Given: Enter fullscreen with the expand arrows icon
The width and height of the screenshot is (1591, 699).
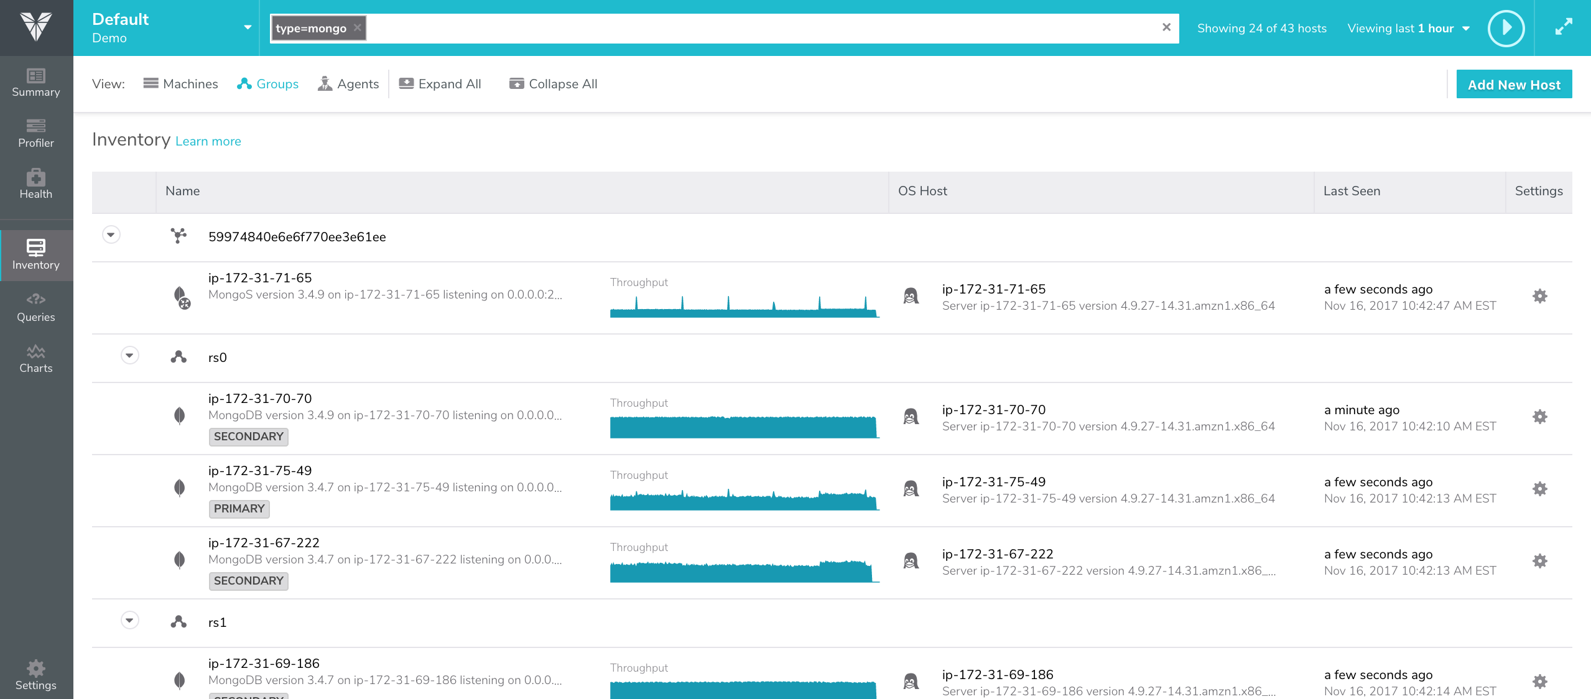Looking at the screenshot, I should [x=1564, y=27].
